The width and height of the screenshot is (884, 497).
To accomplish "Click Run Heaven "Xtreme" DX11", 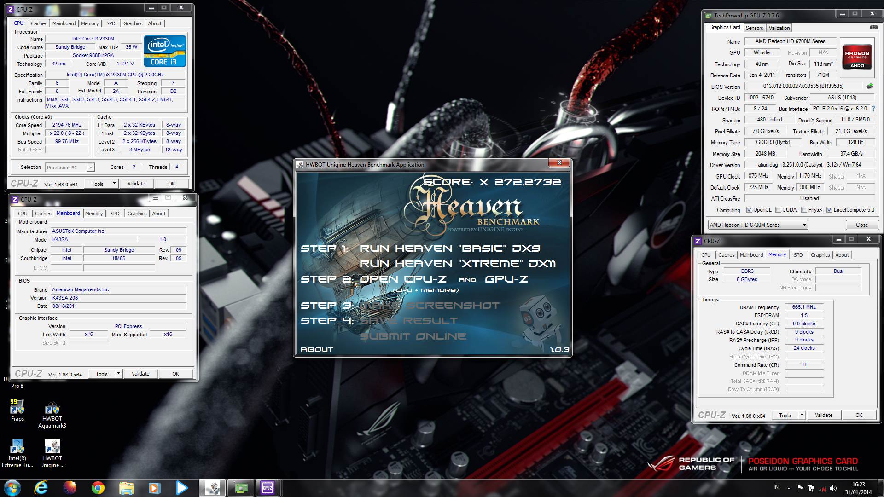I will [458, 264].
